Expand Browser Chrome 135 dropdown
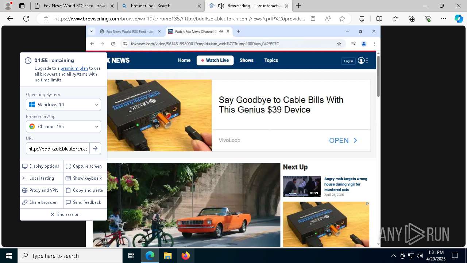The width and height of the screenshot is (467, 263). pos(63,126)
